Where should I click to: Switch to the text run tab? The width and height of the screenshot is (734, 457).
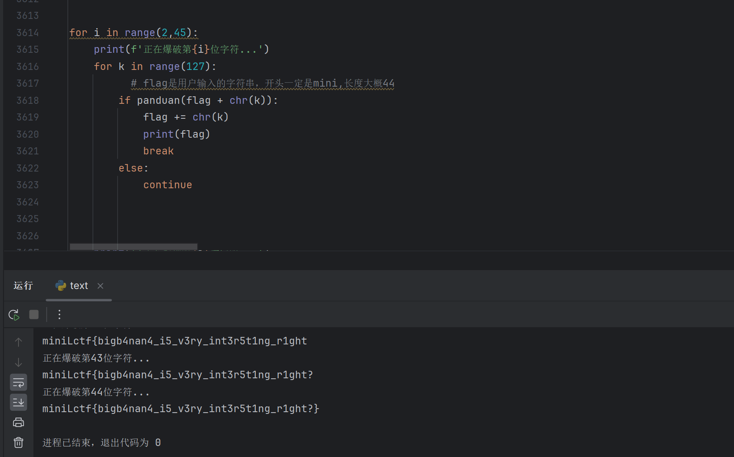coord(79,286)
